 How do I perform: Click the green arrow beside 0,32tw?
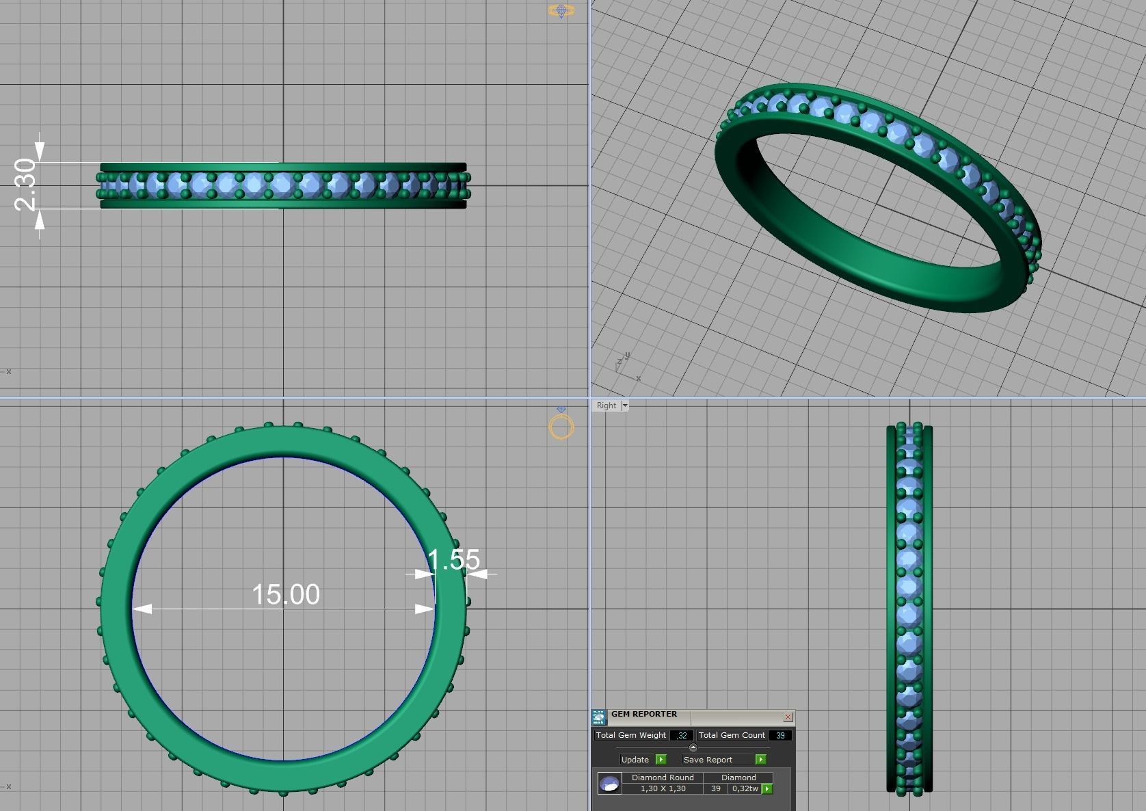(x=767, y=788)
